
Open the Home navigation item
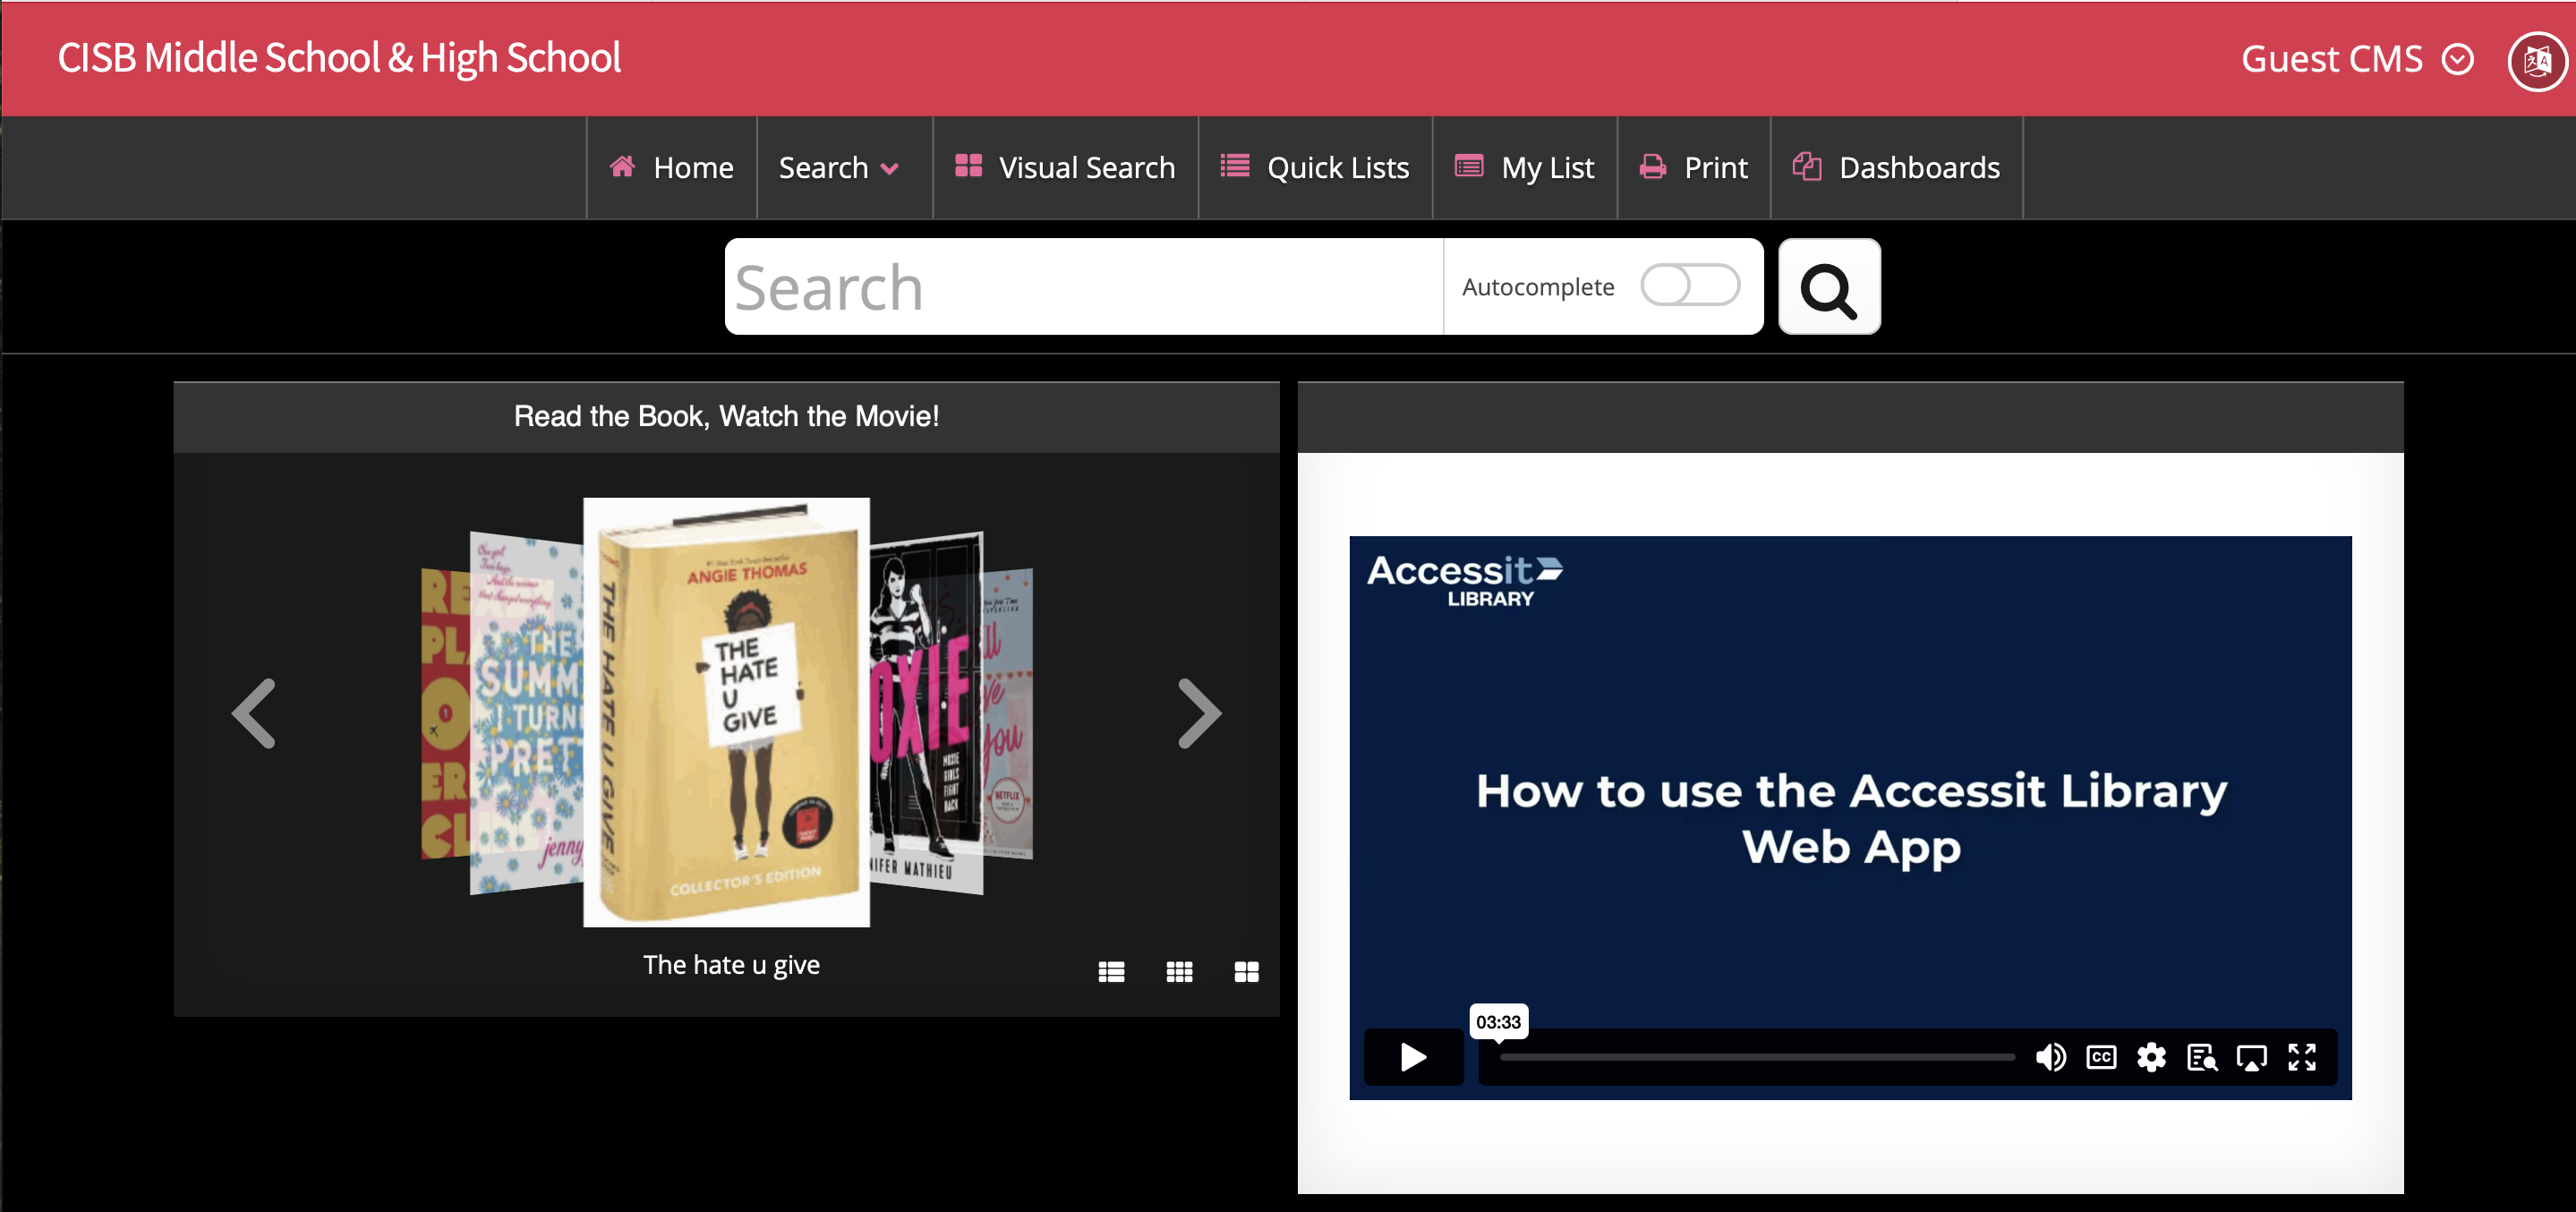[672, 167]
